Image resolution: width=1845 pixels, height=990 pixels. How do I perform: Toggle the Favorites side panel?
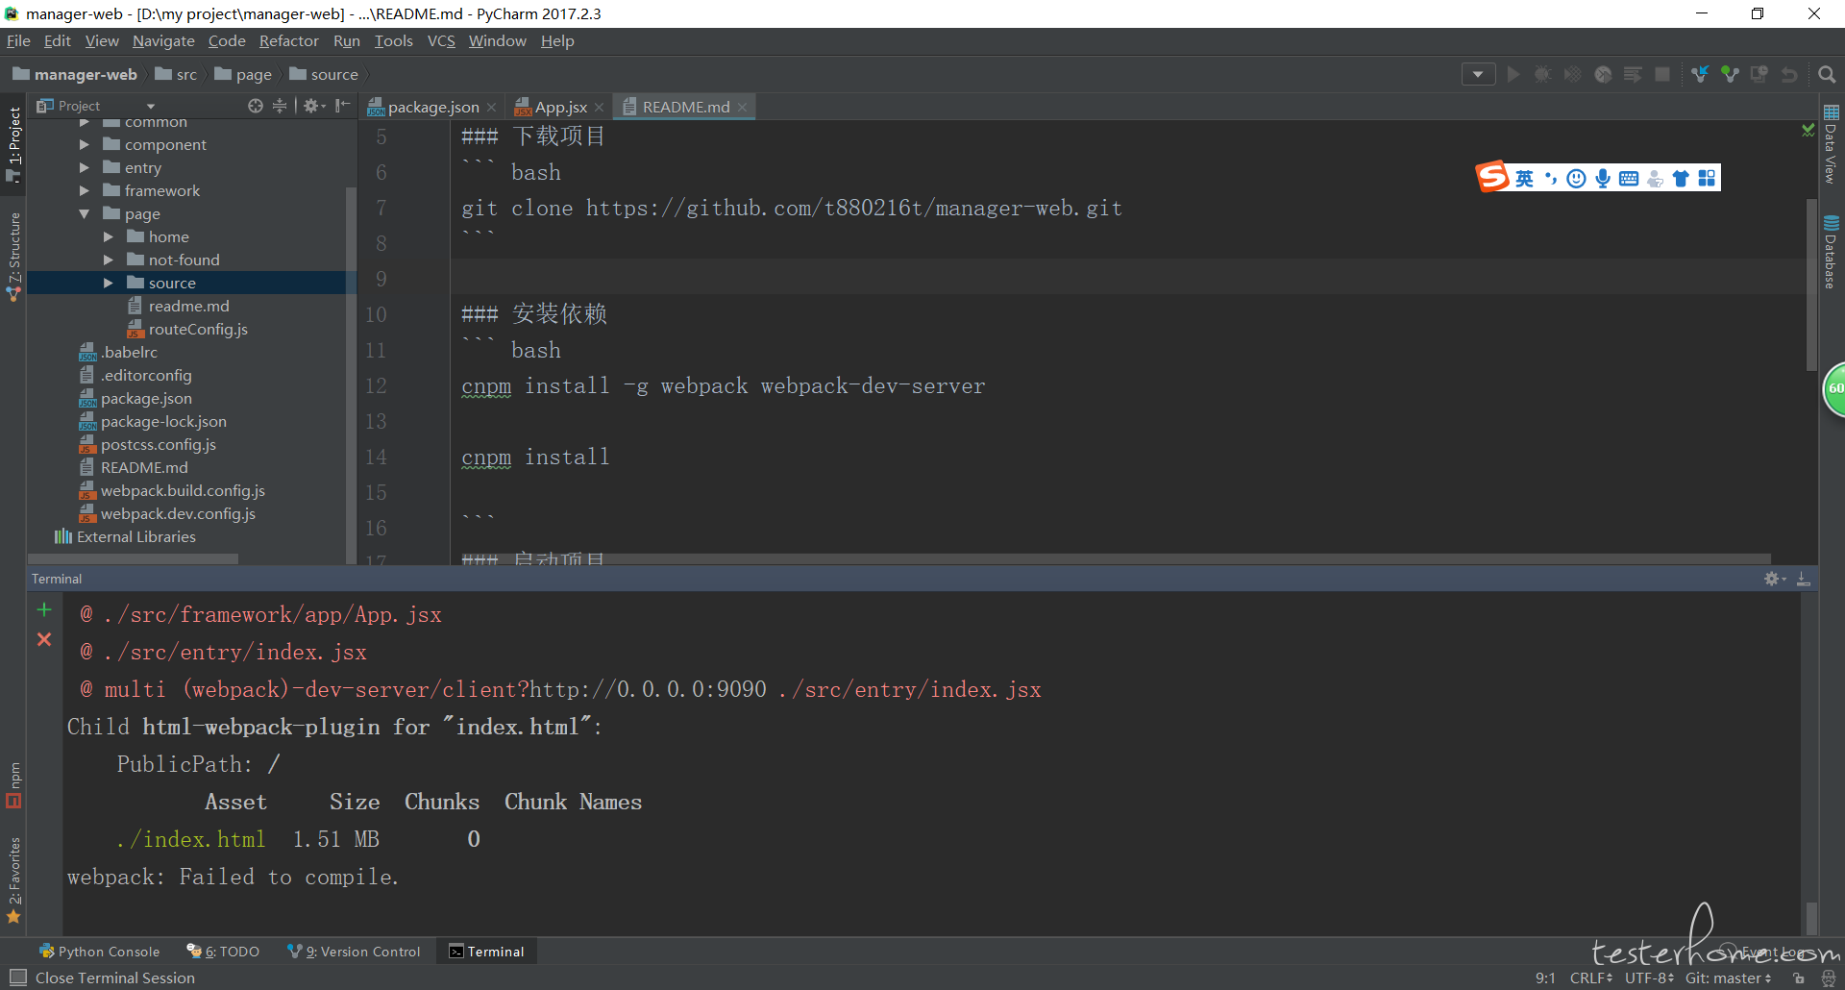point(13,880)
